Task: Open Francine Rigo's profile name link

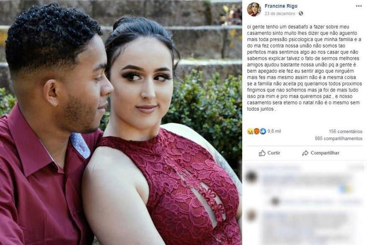Action: [x=281, y=6]
